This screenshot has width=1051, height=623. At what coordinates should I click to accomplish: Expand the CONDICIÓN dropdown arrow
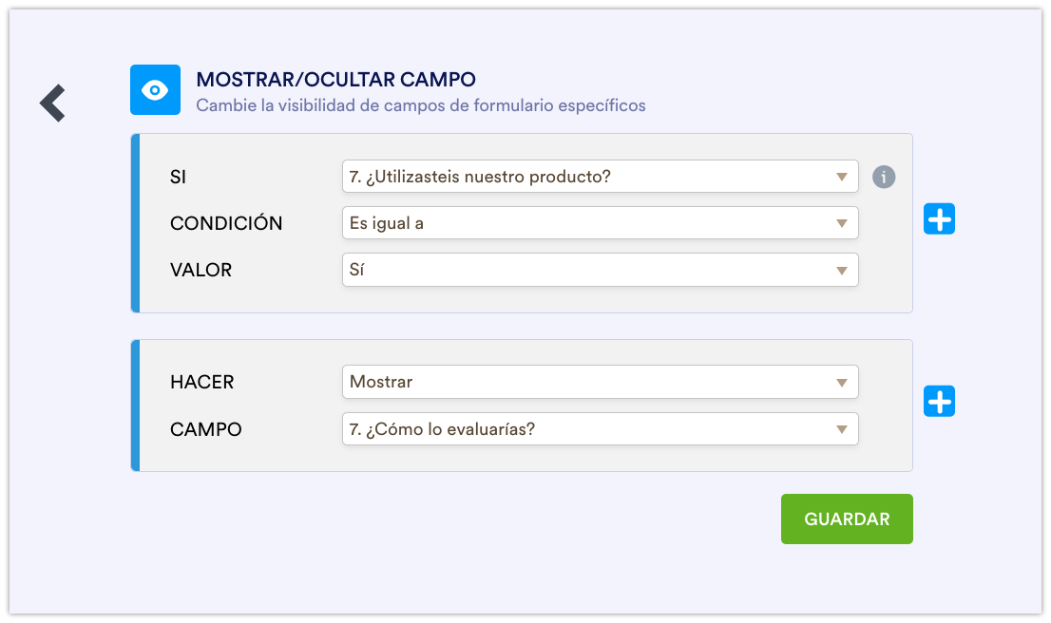pos(841,223)
